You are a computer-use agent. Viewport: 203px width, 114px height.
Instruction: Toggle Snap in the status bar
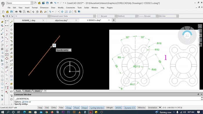point(40,108)
